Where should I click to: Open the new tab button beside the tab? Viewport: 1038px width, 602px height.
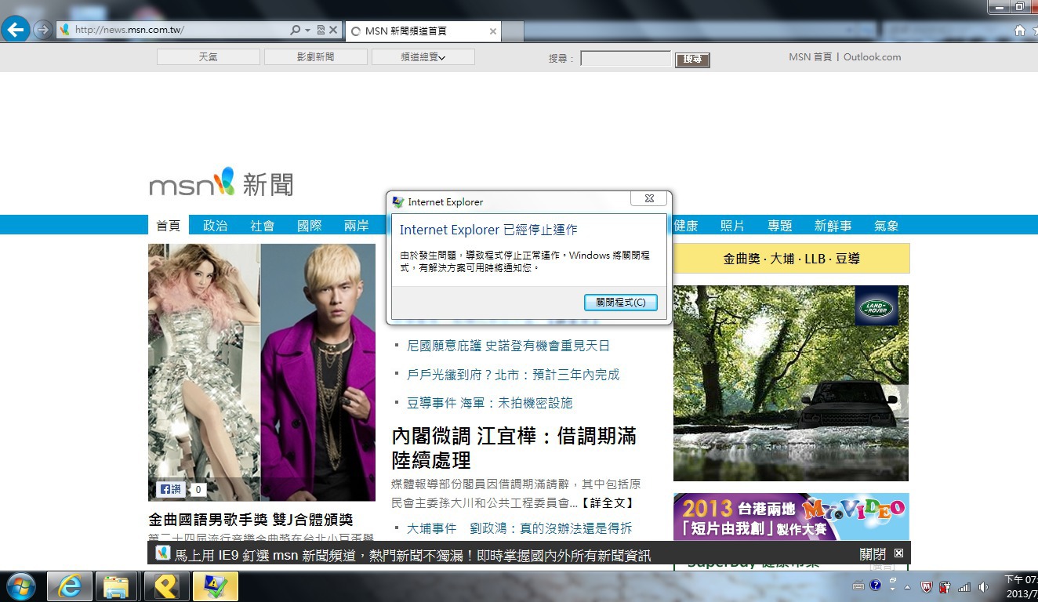tap(512, 31)
